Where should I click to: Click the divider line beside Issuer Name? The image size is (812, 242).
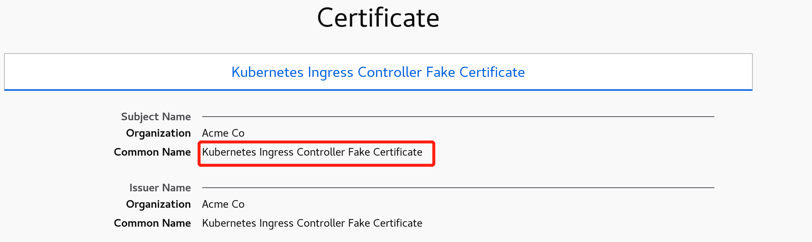click(x=457, y=188)
